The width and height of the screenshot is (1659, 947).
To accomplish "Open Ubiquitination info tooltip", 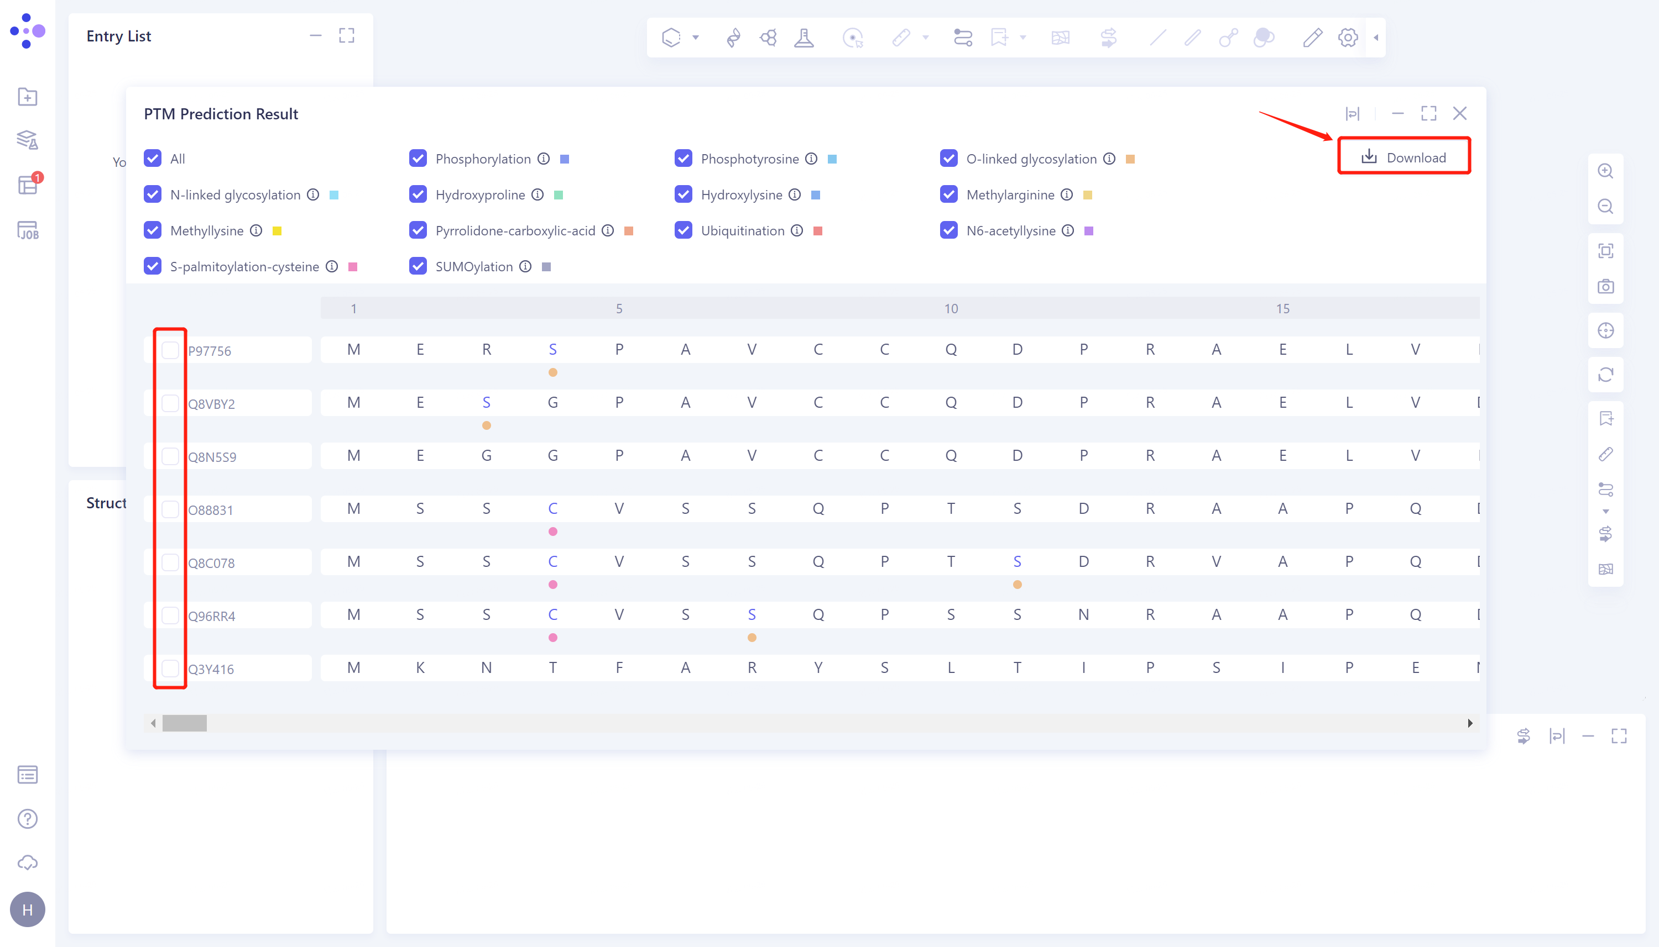I will point(797,230).
